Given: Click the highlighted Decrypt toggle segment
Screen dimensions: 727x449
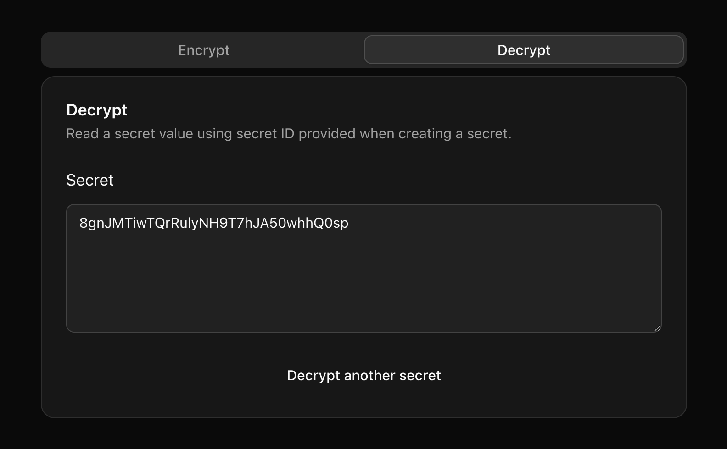Looking at the screenshot, I should tap(523, 50).
